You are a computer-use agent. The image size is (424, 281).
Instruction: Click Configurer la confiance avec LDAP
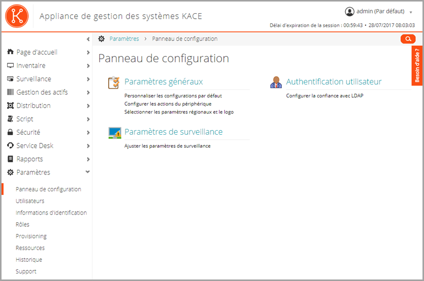coord(325,96)
